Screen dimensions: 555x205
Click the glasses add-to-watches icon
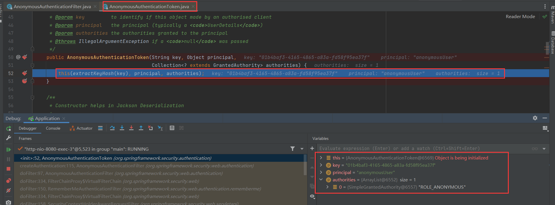(x=535, y=149)
